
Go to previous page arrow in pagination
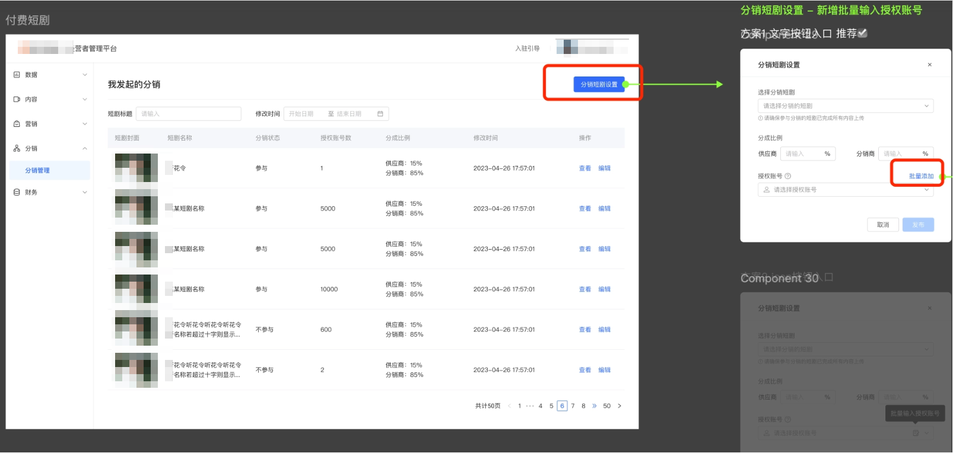[x=509, y=406]
